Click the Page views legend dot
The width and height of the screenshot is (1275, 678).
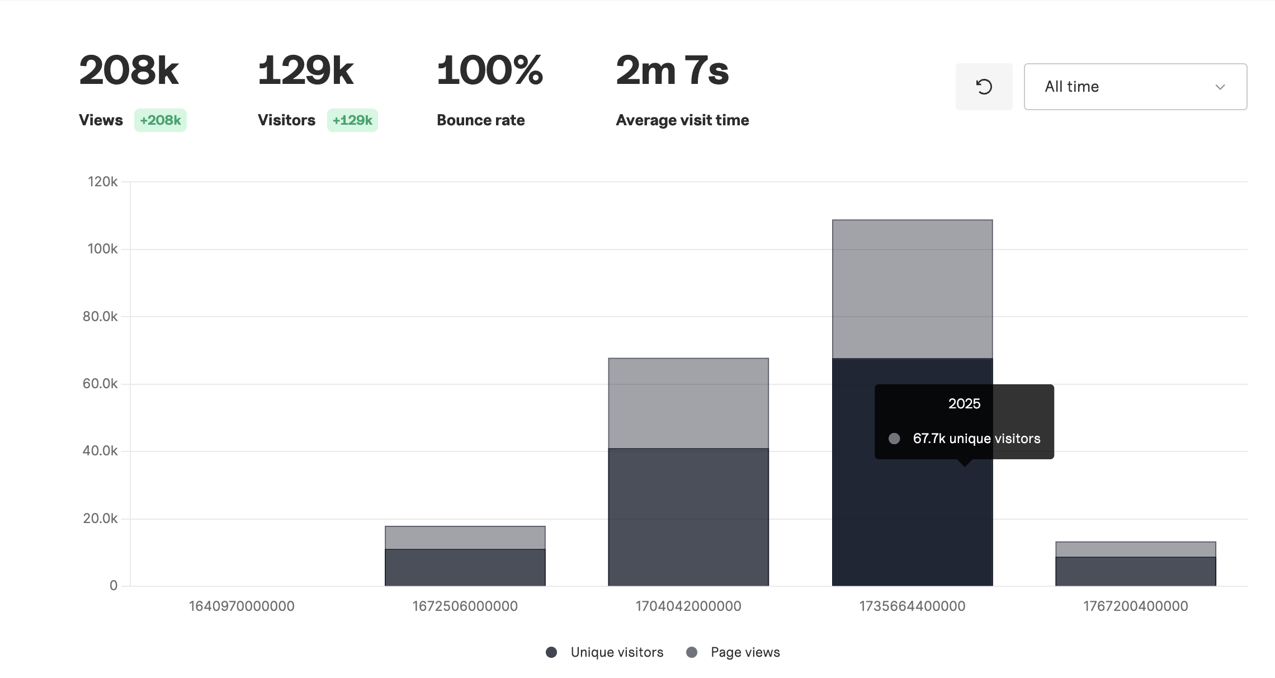point(692,652)
